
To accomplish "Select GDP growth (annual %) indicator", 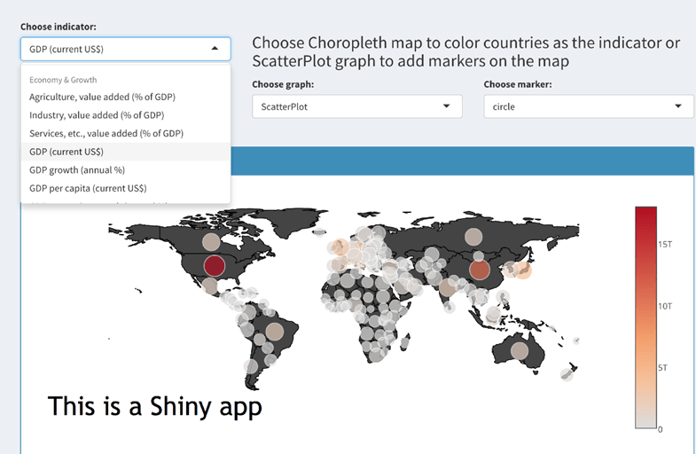I will 77,169.
